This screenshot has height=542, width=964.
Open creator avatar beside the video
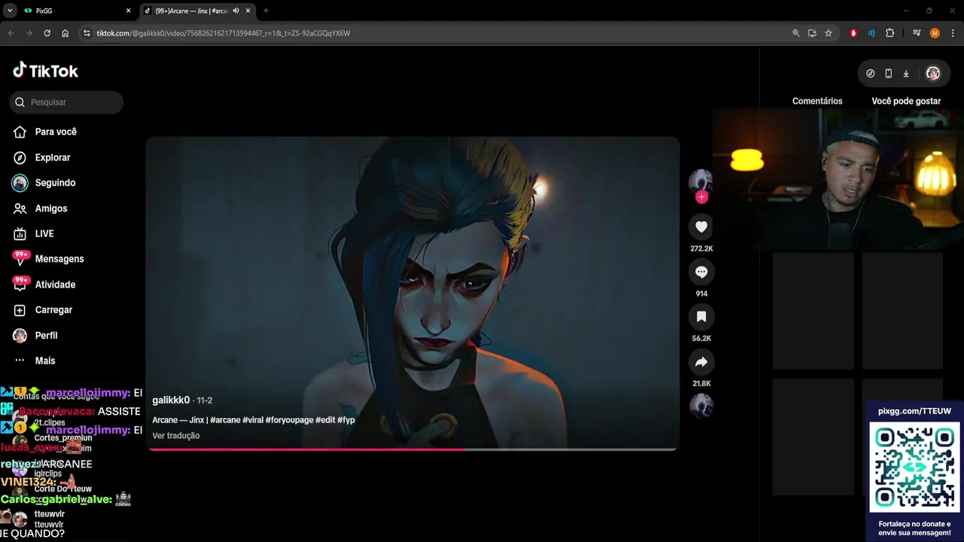(700, 181)
